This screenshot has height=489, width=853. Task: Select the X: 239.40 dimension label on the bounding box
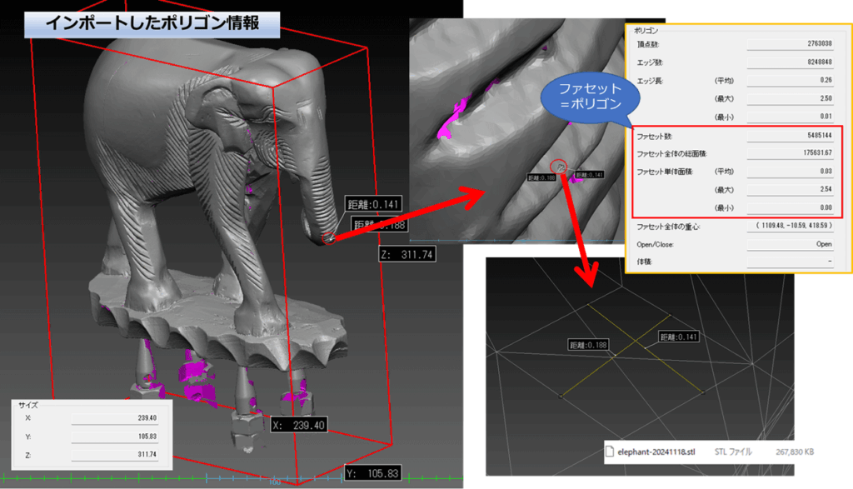[302, 425]
